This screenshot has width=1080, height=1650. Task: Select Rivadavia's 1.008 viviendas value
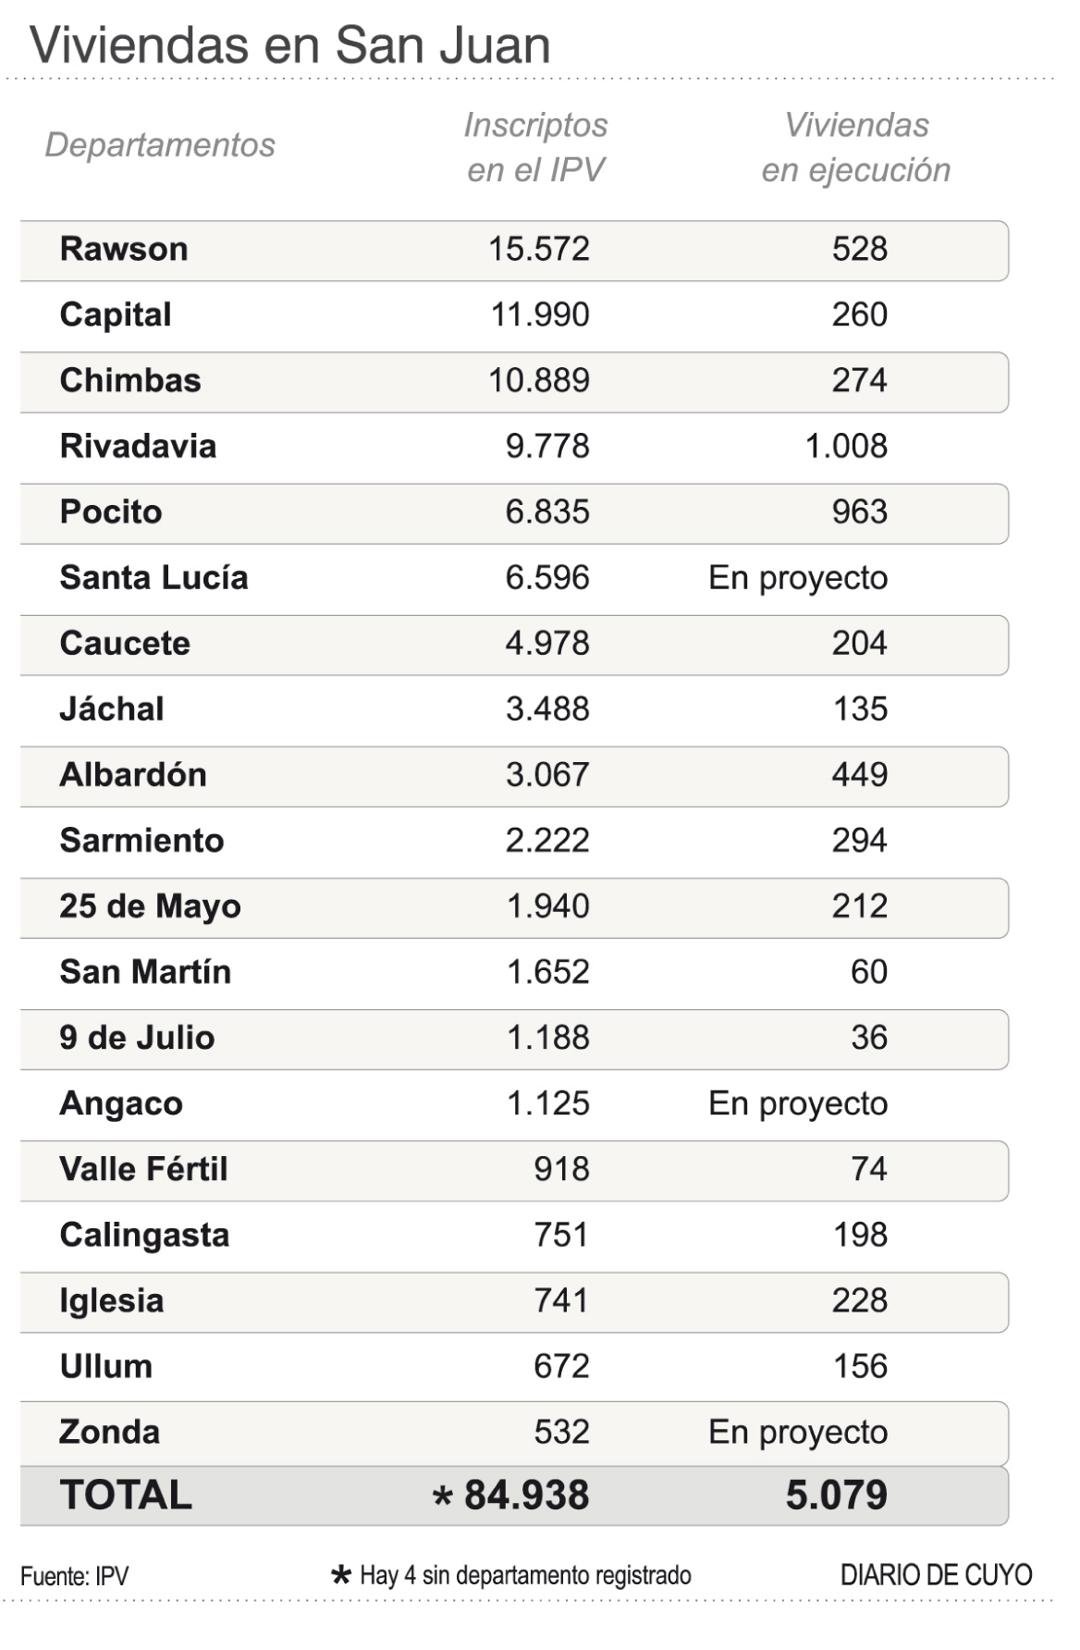pyautogui.click(x=846, y=446)
